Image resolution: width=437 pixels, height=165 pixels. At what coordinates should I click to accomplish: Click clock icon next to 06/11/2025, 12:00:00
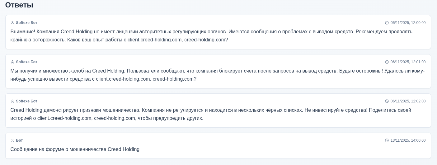click(387, 23)
